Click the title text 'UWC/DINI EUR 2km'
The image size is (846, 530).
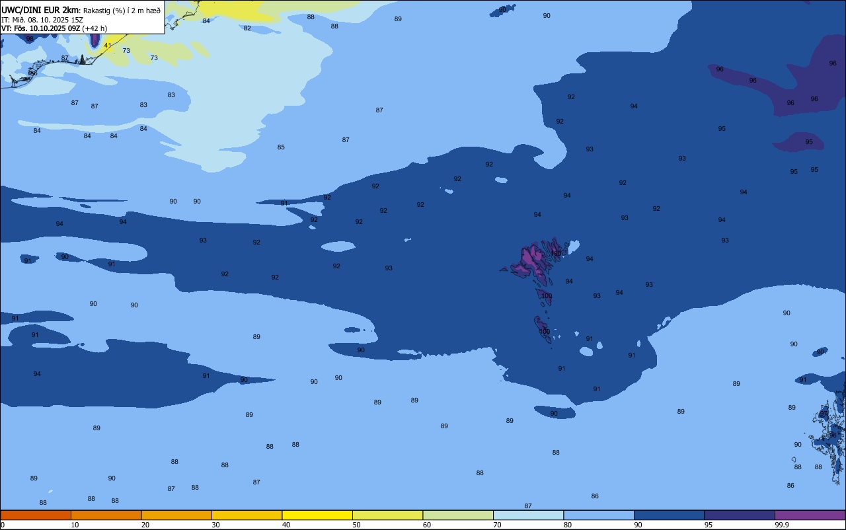pos(40,9)
